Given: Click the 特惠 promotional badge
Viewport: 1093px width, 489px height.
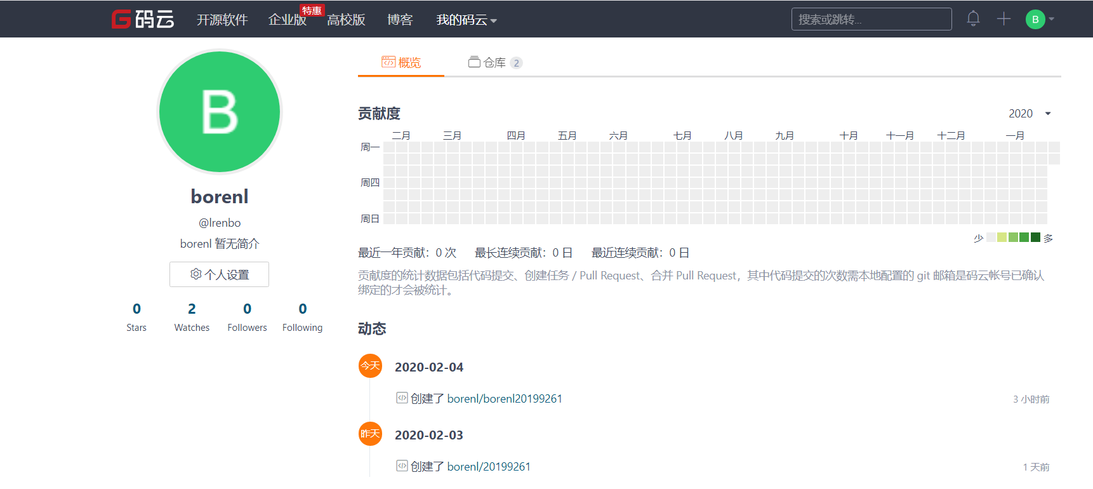Looking at the screenshot, I should click(x=312, y=10).
